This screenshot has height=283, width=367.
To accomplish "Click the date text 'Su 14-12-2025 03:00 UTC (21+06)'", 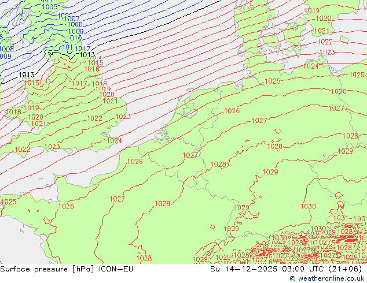I will coord(286,269).
